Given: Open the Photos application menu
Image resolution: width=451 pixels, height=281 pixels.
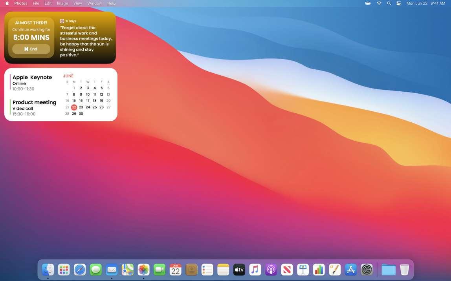Looking at the screenshot, I should coord(21,4).
